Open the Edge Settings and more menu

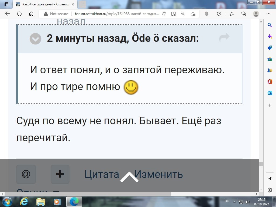[268, 14]
